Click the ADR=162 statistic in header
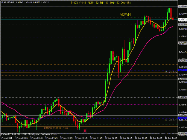Screen dimensions: 187x140 (x=93, y=3)
